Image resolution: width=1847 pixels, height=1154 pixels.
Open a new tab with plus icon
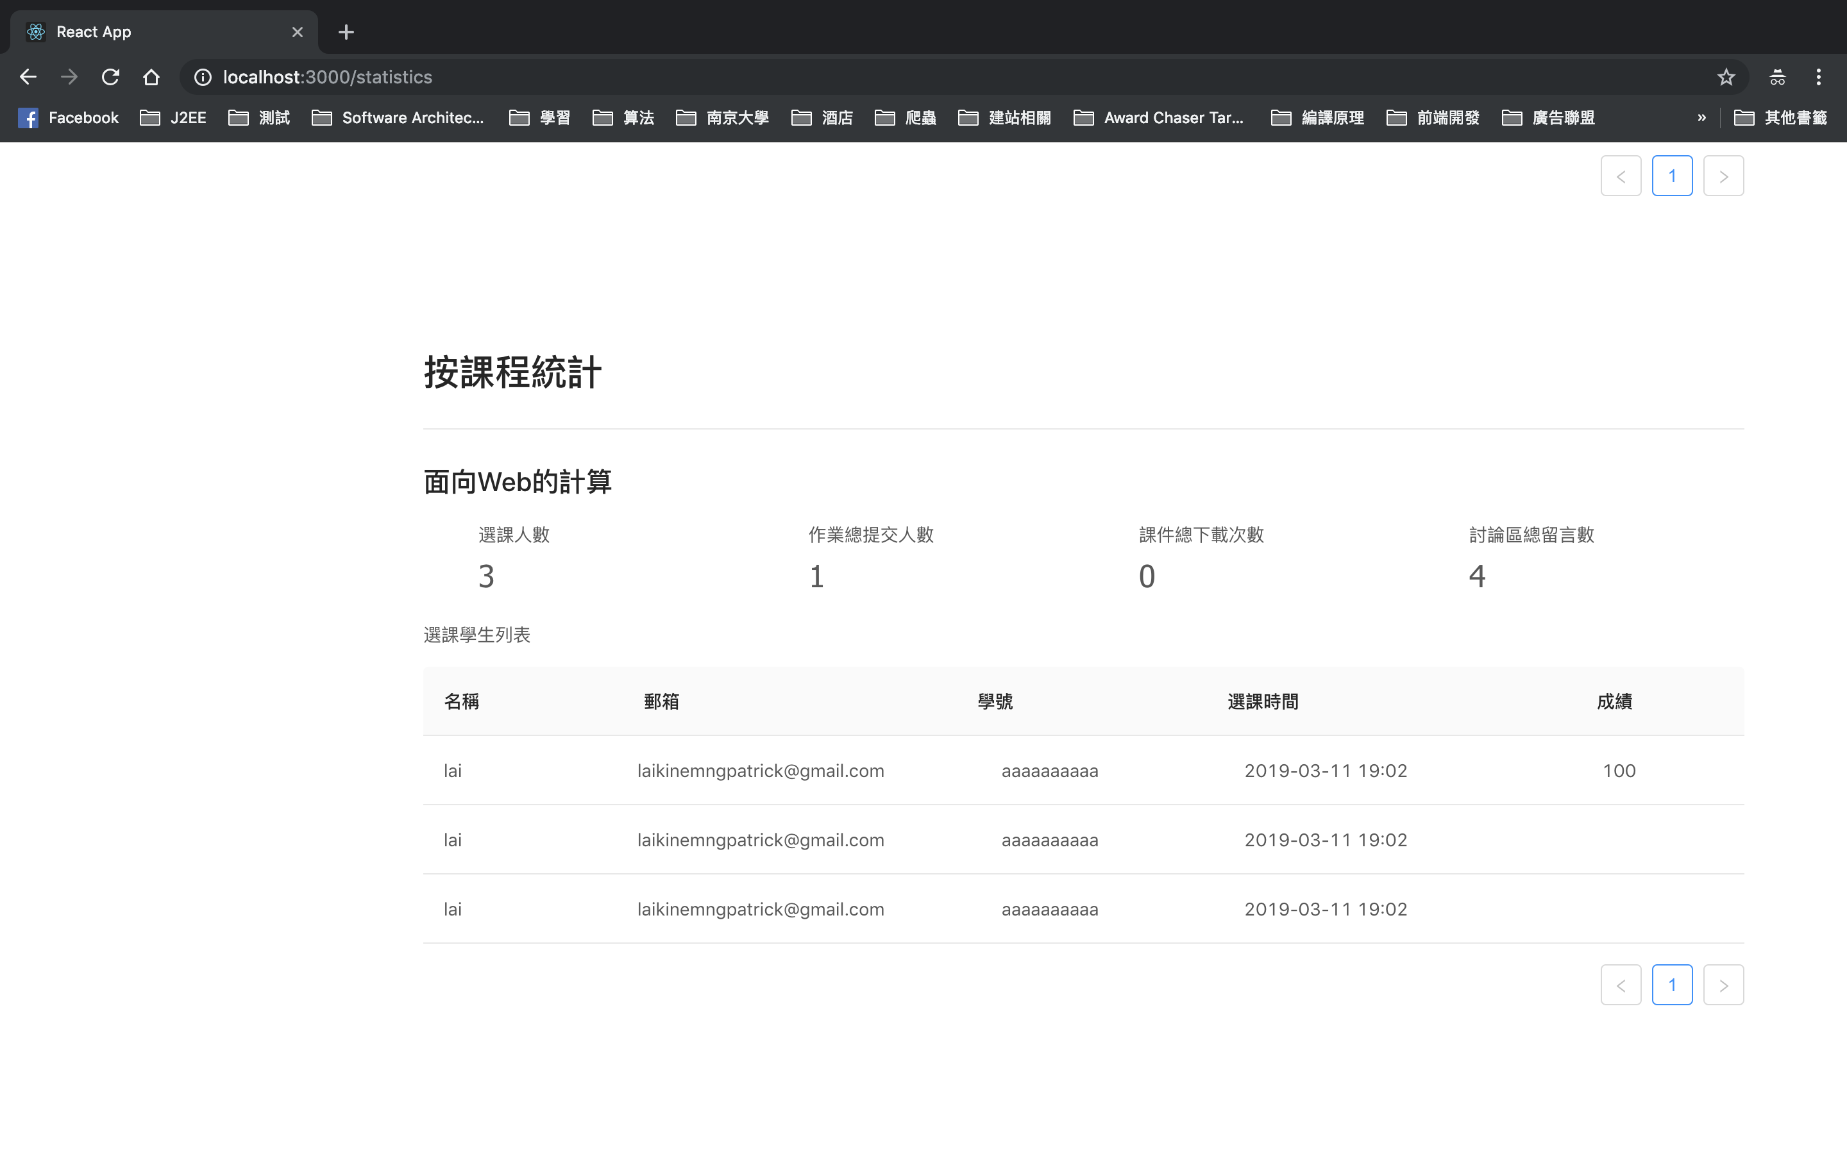(x=346, y=32)
